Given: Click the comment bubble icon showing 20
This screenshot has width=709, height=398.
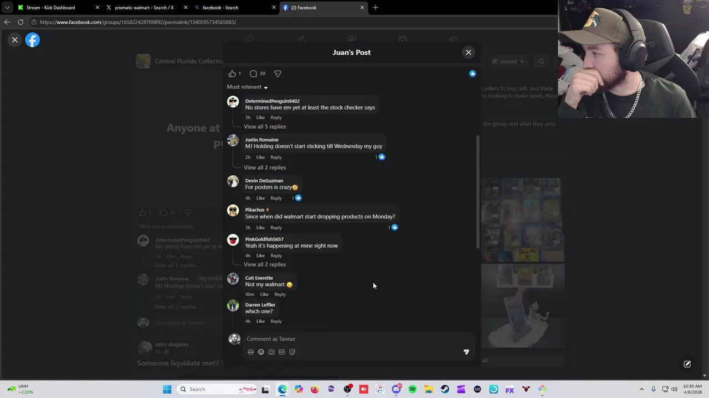Looking at the screenshot, I should [x=253, y=74].
